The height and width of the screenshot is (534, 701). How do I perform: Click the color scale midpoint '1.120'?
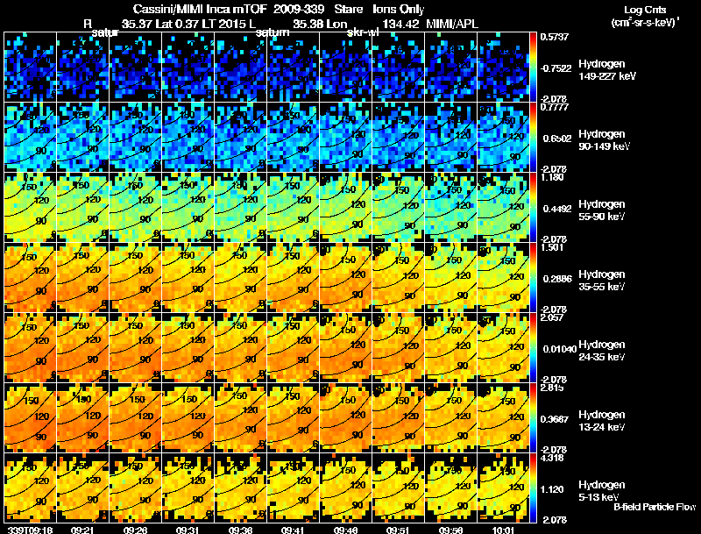[x=552, y=490]
